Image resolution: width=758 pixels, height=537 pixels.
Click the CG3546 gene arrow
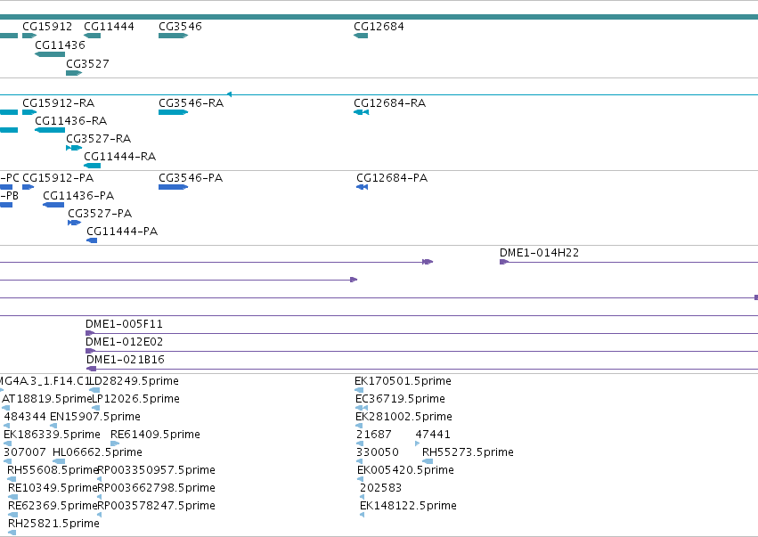[x=173, y=36]
